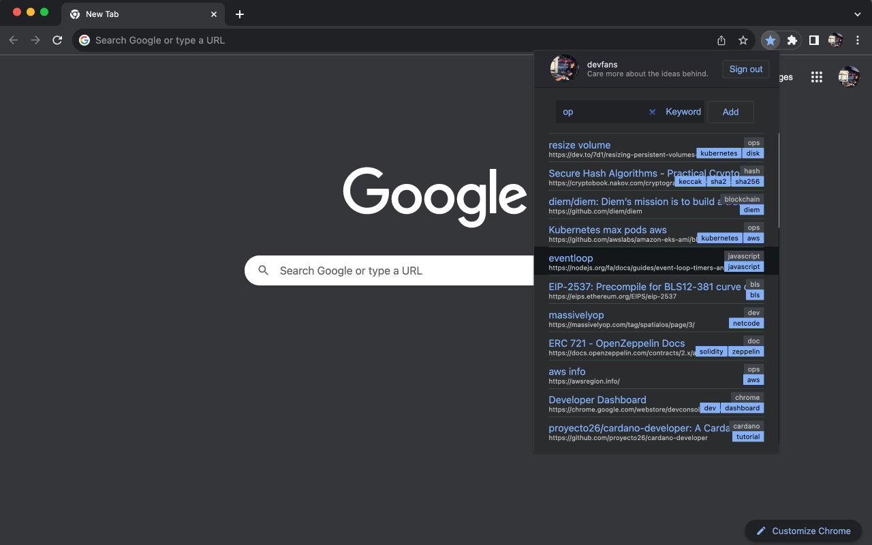Click the Google account avatar on the page

coord(849,77)
